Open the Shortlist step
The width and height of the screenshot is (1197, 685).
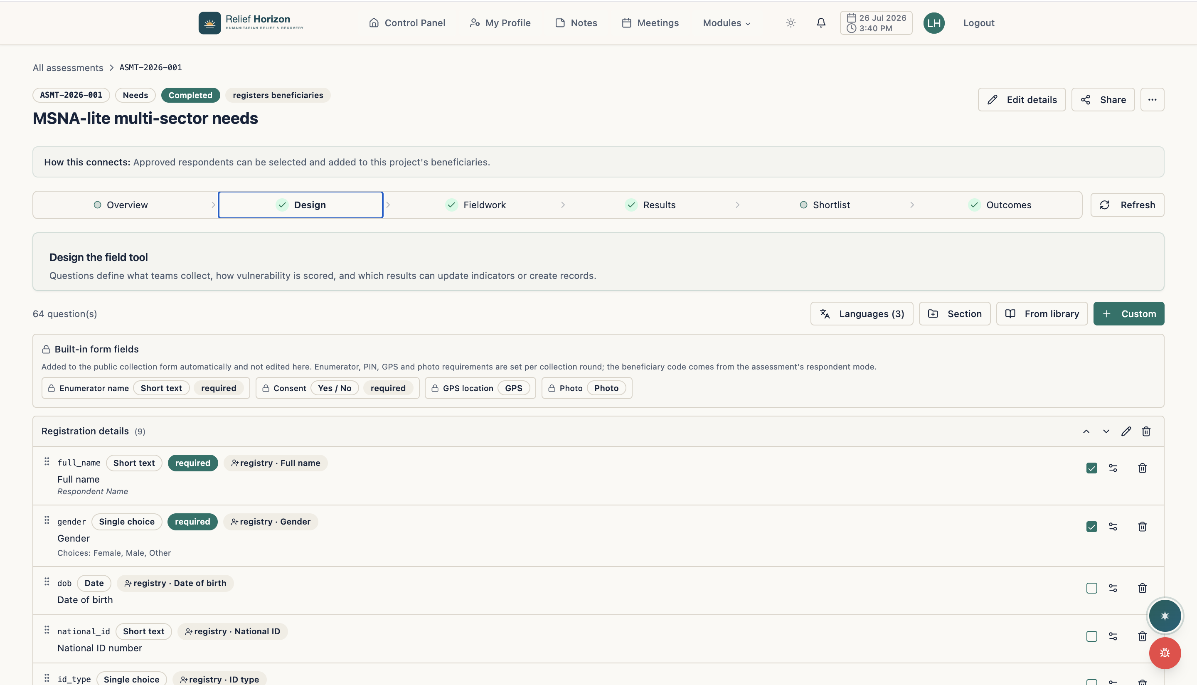825,205
